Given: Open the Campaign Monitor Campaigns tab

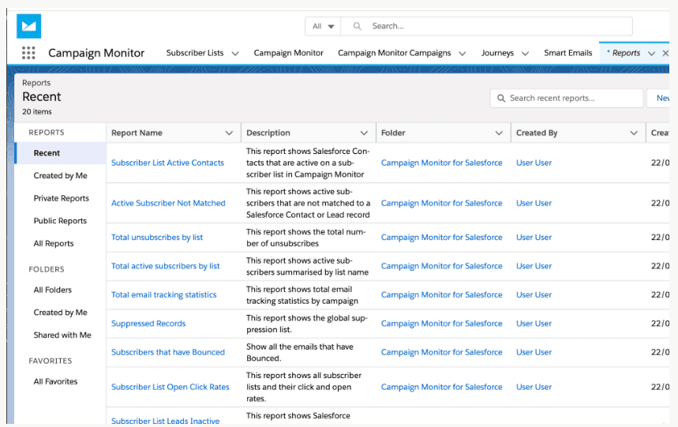Looking at the screenshot, I should [395, 53].
